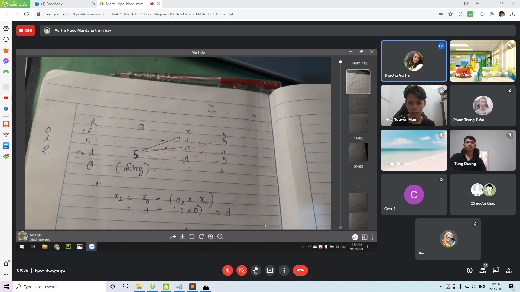Click the red leave call button
The width and height of the screenshot is (520, 292).
tap(300, 270)
